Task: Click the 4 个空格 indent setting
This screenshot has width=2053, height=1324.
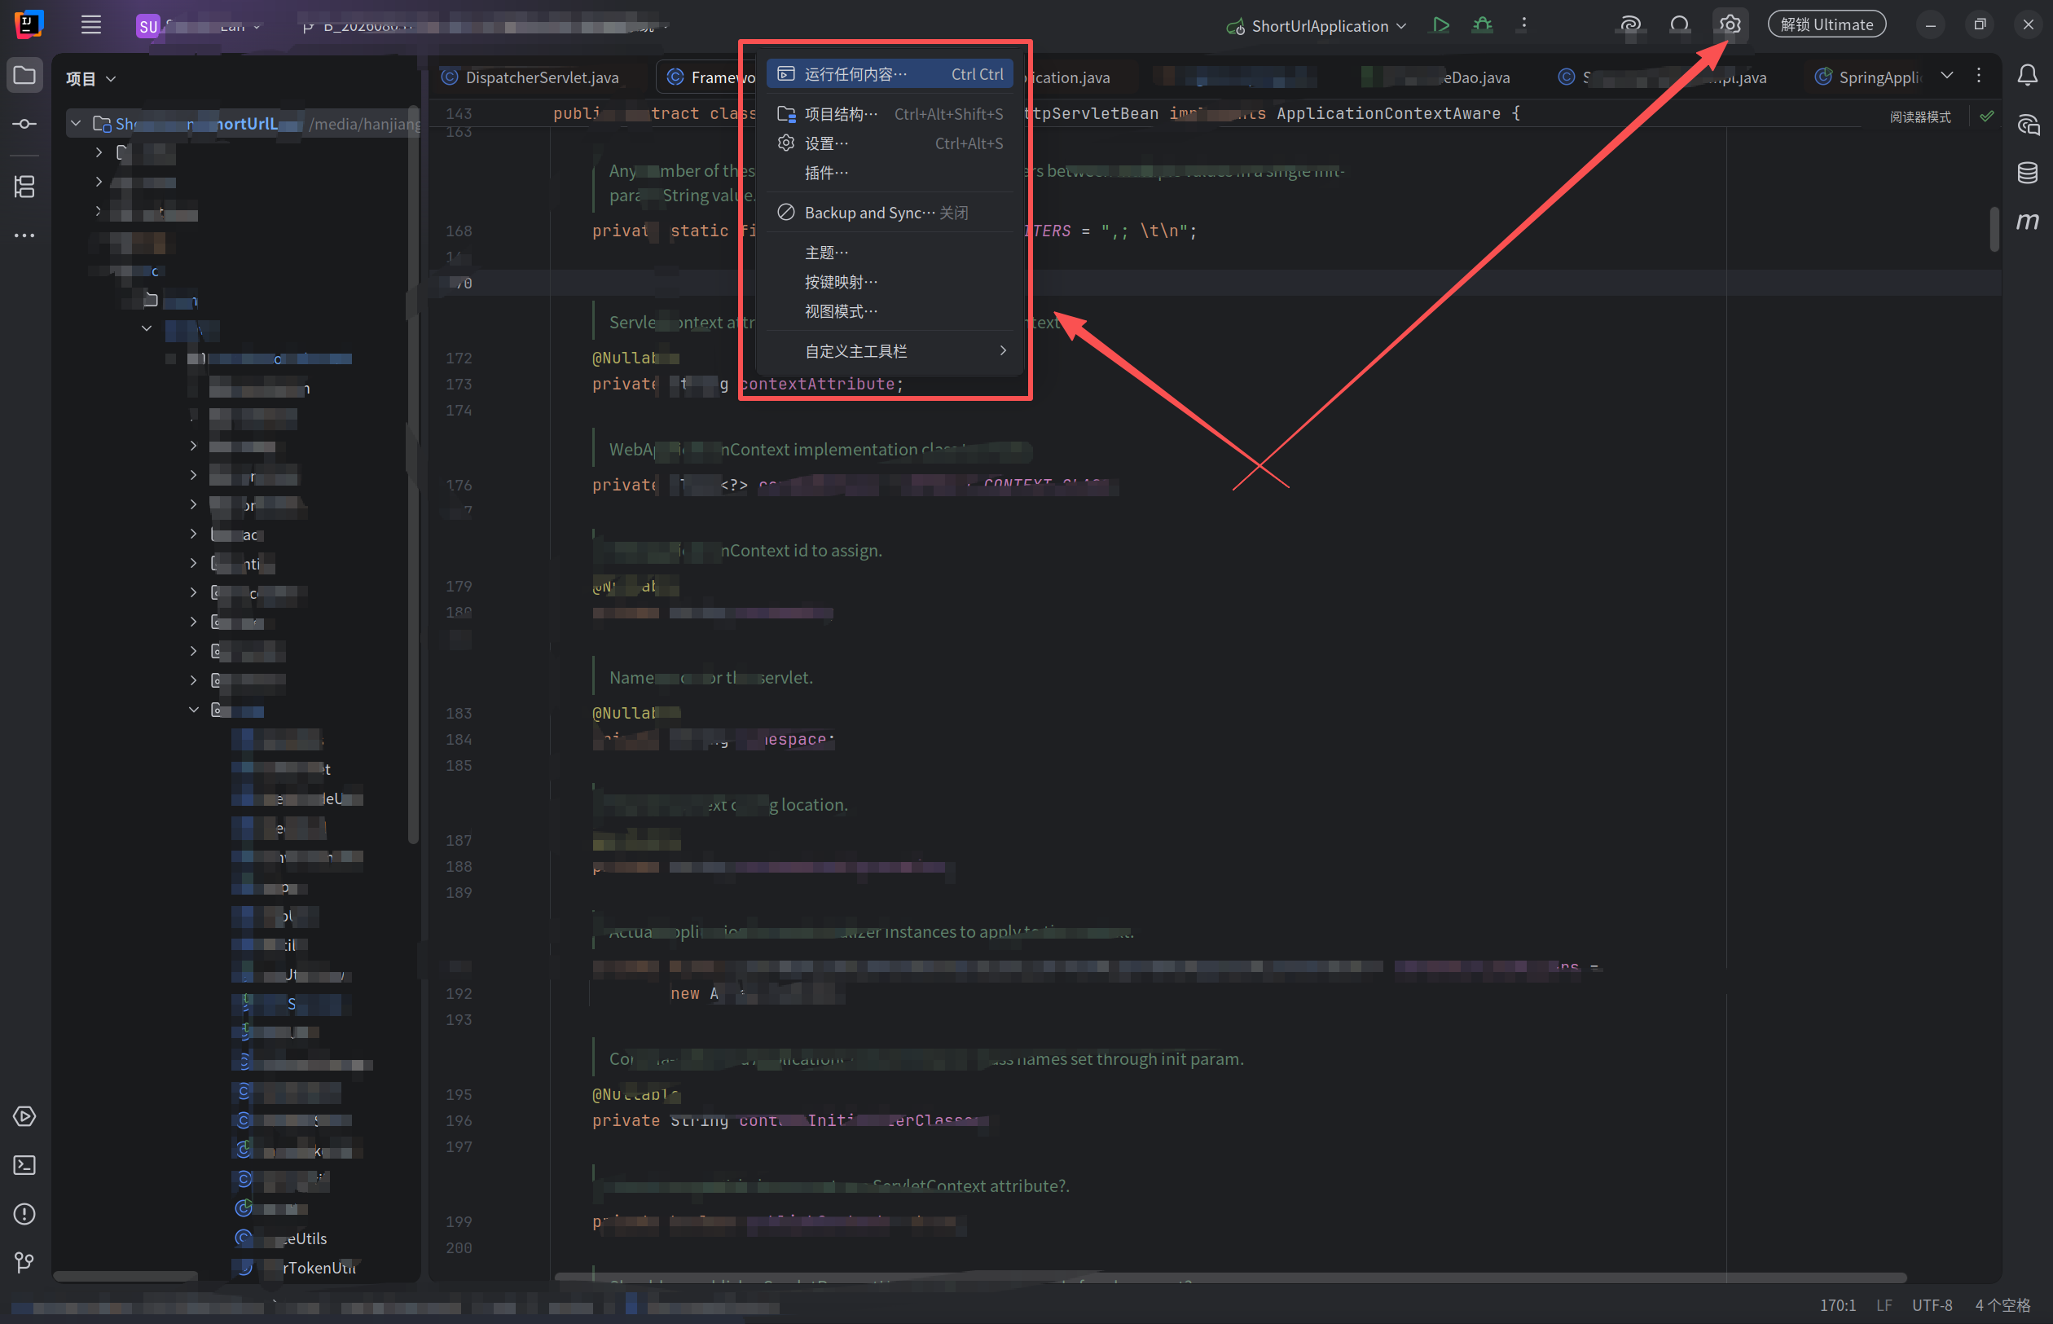Action: pyautogui.click(x=2002, y=1304)
